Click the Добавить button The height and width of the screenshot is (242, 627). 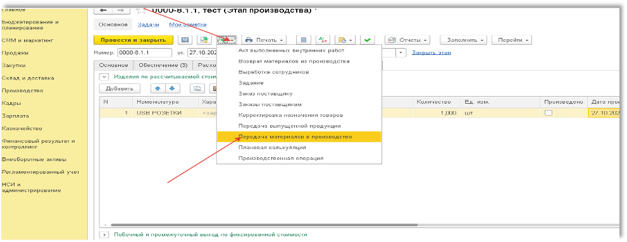coord(120,88)
